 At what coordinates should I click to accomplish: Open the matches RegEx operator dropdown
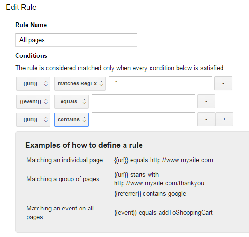pos(80,84)
